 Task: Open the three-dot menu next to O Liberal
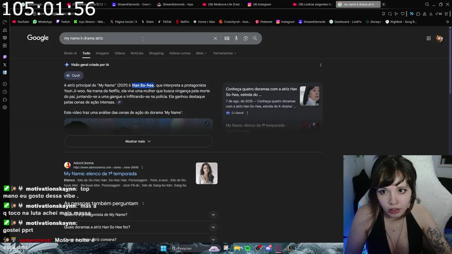pyautogui.click(x=247, y=113)
